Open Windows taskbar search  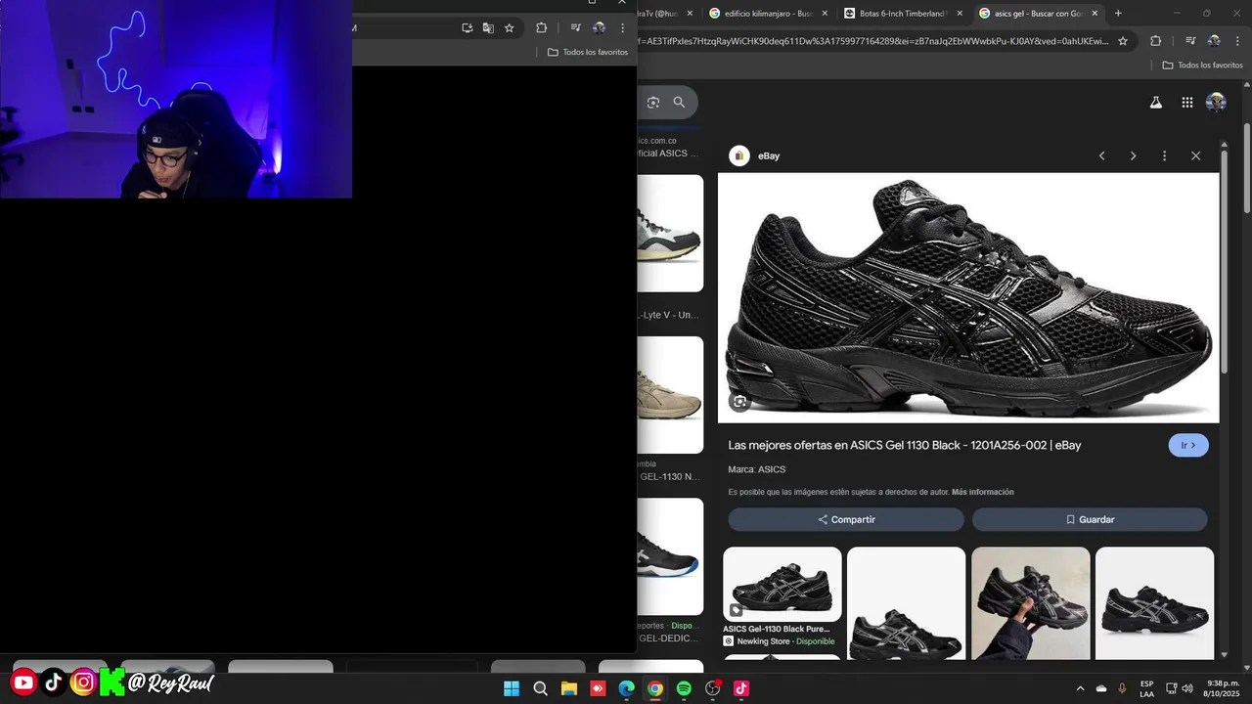[540, 688]
